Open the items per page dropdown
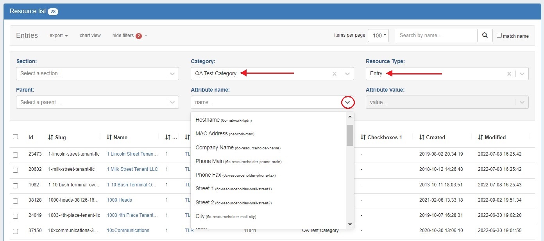The width and height of the screenshot is (544, 241). (x=378, y=35)
